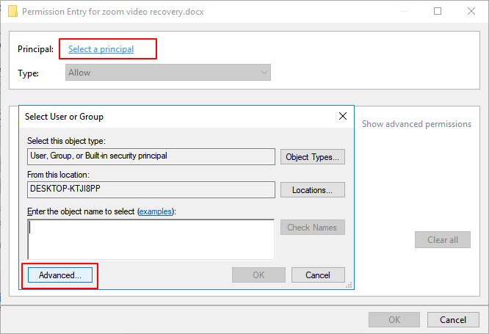Viewport: 489px width, 334px height.
Task: Show advanced permissions
Action: pos(416,124)
